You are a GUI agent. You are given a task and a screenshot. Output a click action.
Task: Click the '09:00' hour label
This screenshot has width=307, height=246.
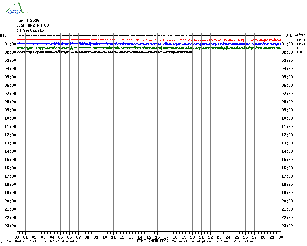(x=10, y=110)
